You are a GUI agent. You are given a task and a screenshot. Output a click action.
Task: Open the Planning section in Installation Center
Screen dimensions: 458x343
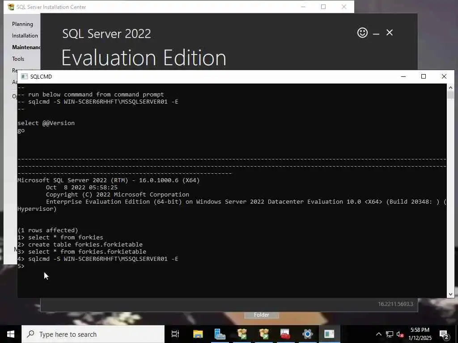click(22, 24)
